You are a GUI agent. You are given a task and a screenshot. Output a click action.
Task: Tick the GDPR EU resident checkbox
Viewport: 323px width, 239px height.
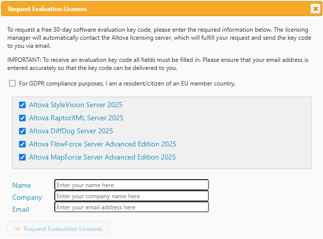tap(12, 84)
